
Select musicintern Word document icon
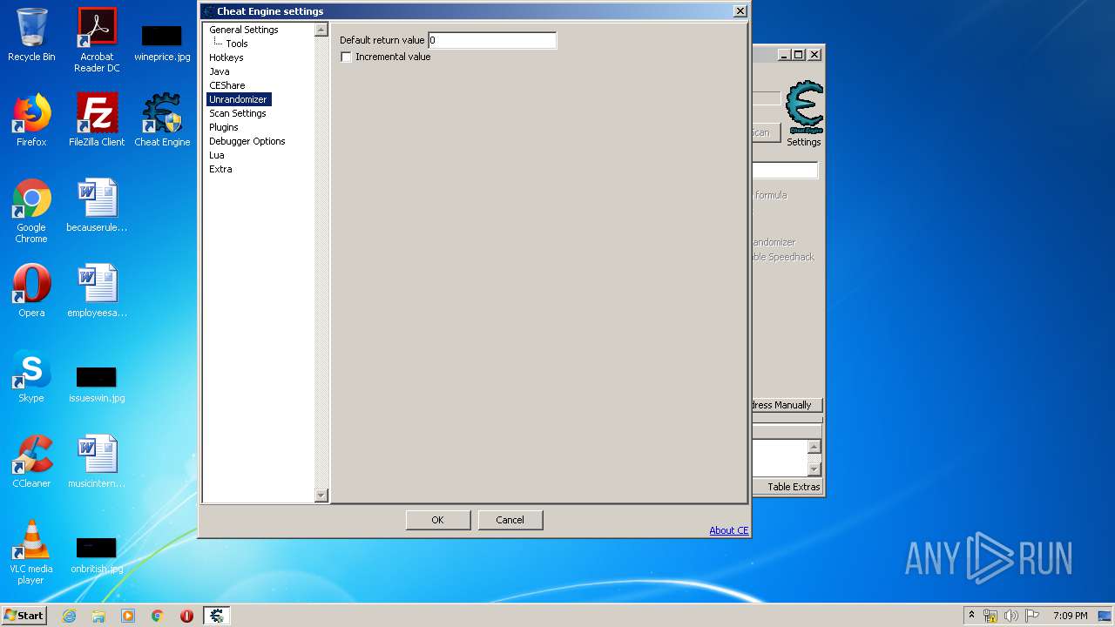[97, 462]
